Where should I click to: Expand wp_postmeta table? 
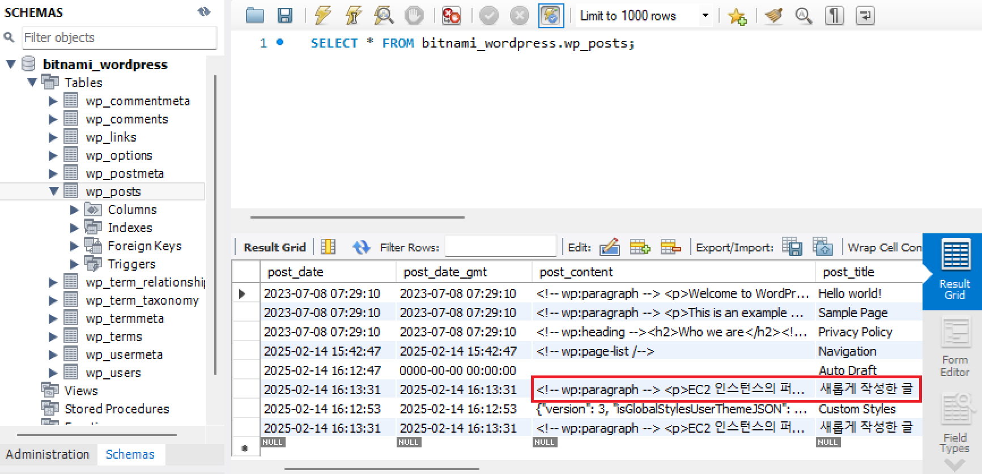(53, 174)
